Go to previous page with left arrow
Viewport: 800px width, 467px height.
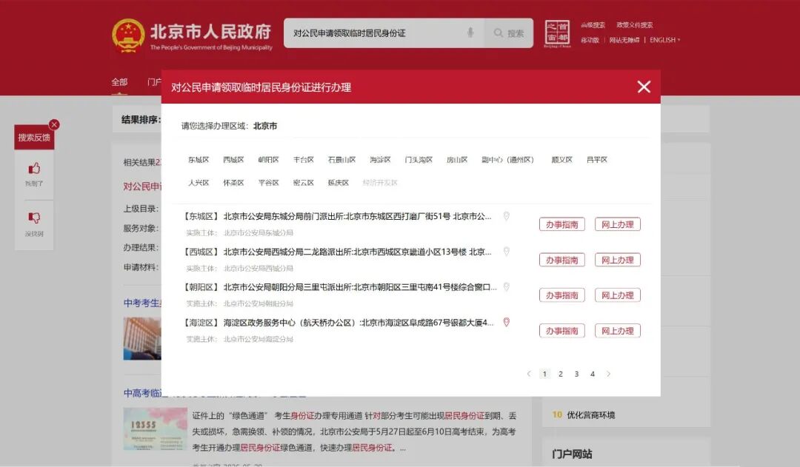pyautogui.click(x=529, y=374)
